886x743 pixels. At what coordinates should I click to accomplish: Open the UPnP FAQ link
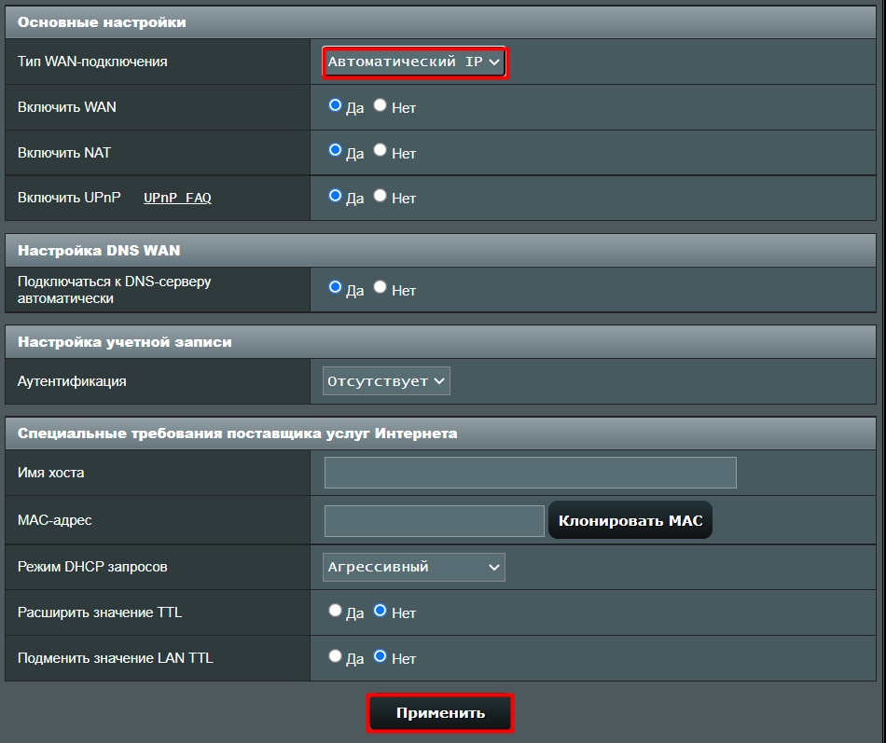177,198
